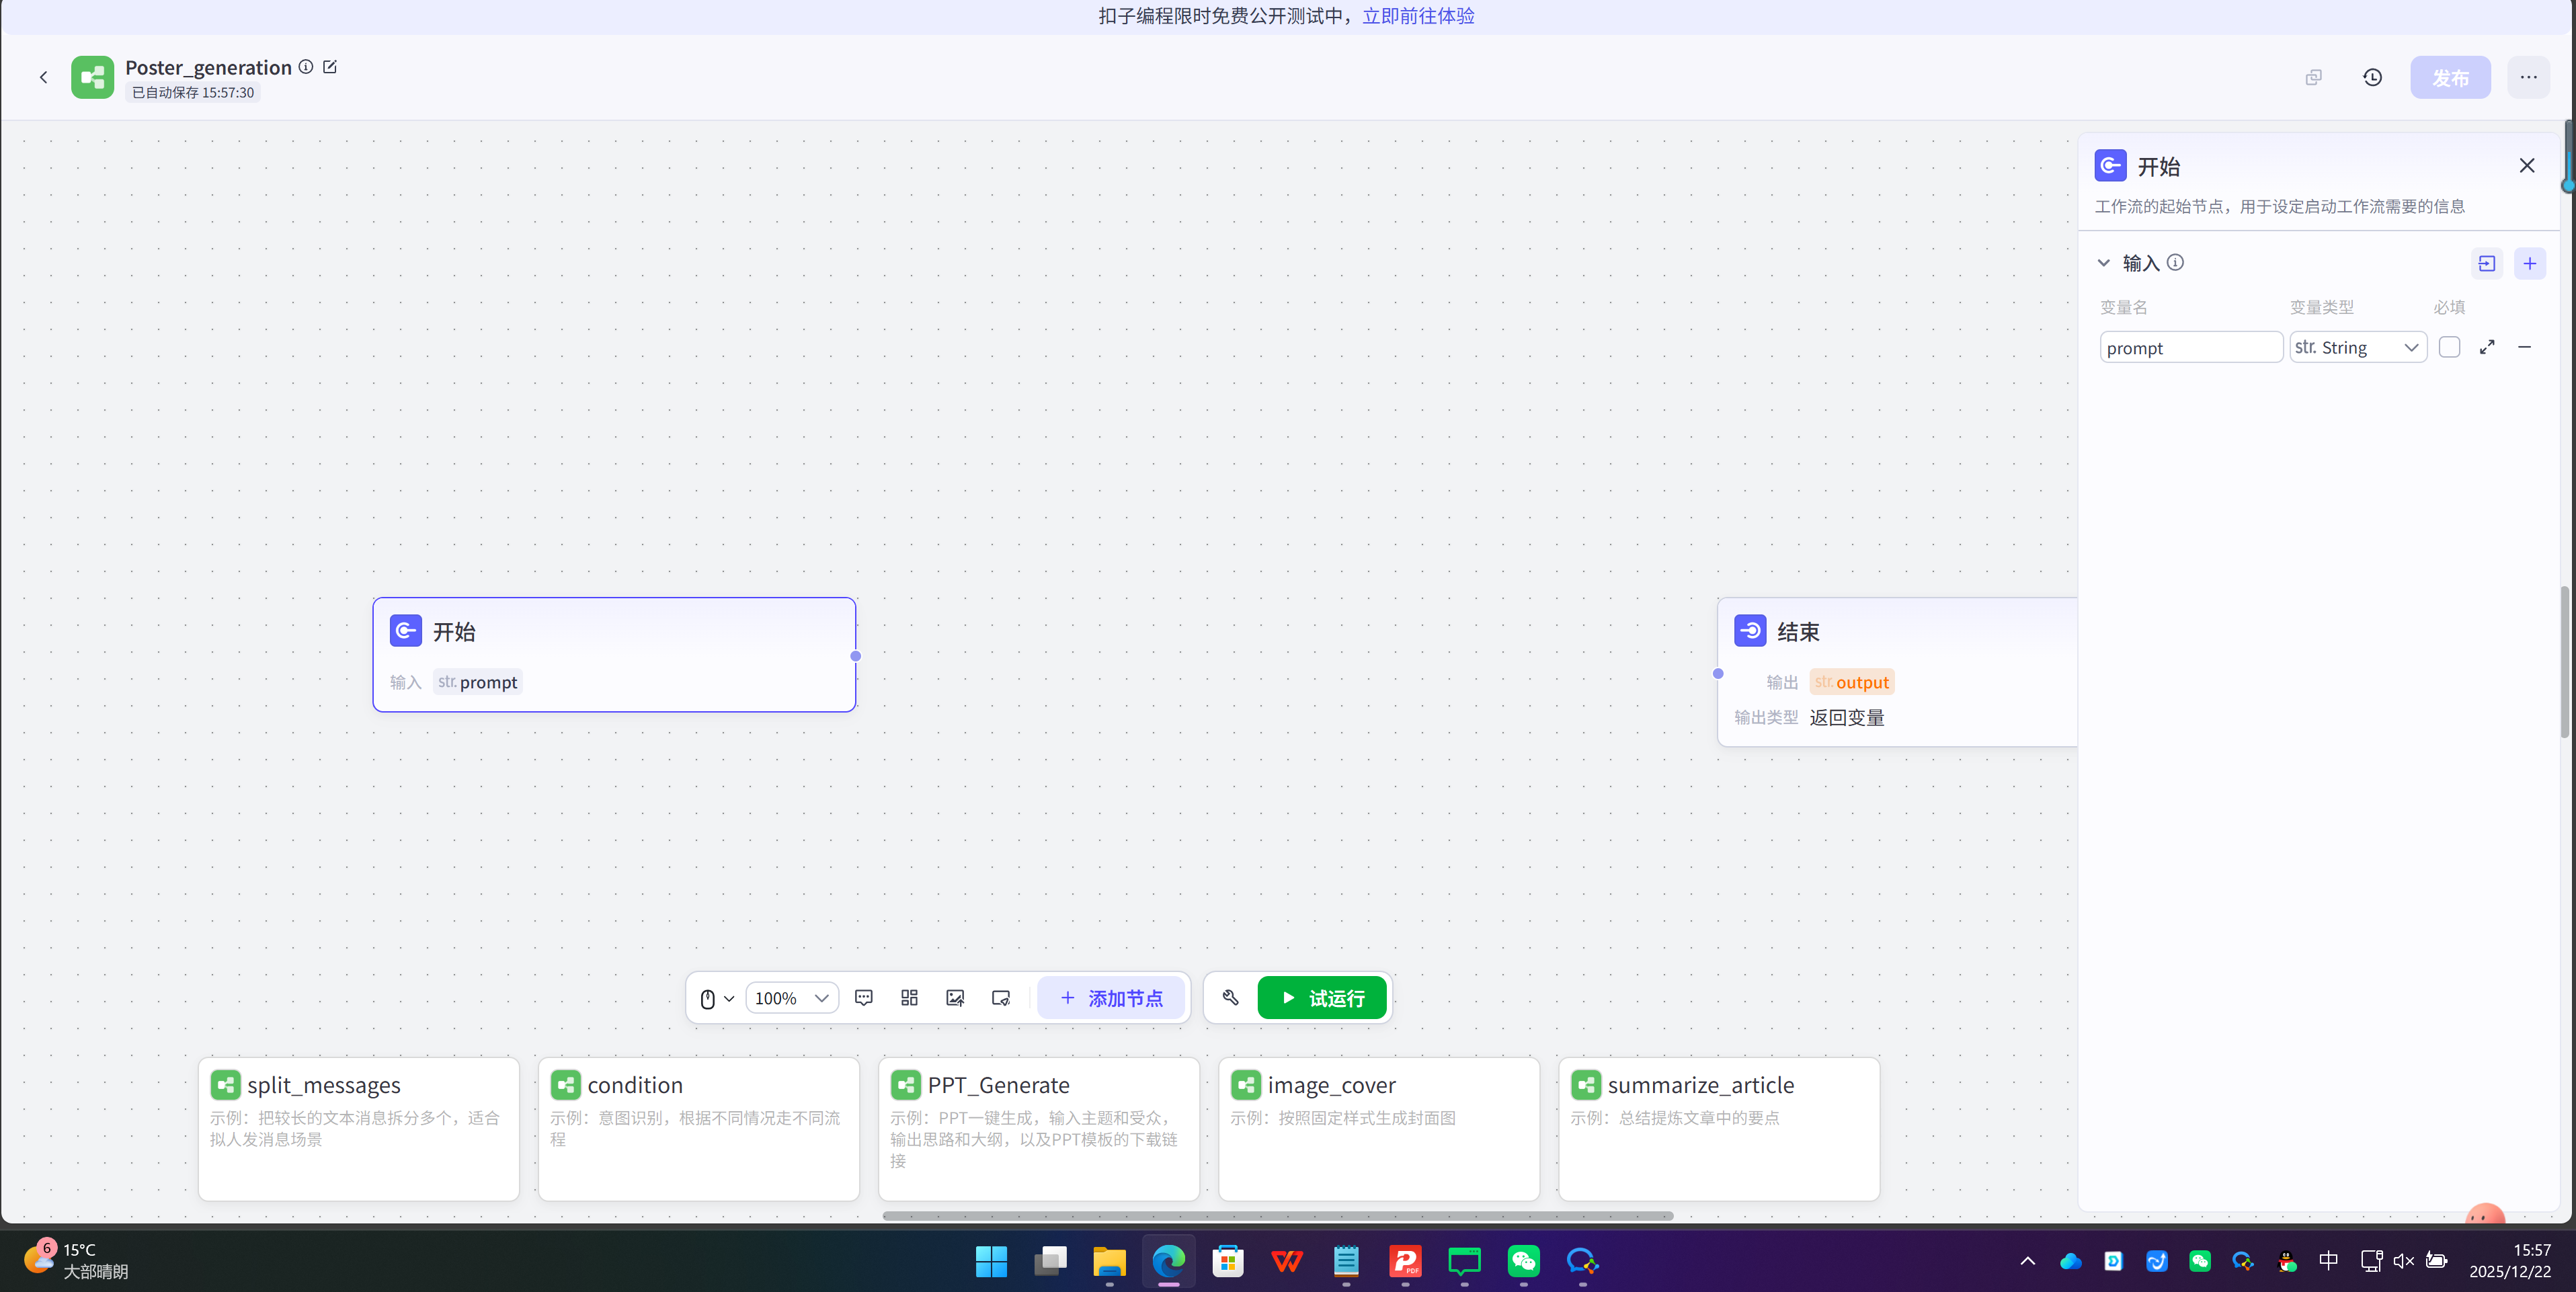Add a new input variable with plus
The width and height of the screenshot is (2576, 1292).
[x=2530, y=263]
